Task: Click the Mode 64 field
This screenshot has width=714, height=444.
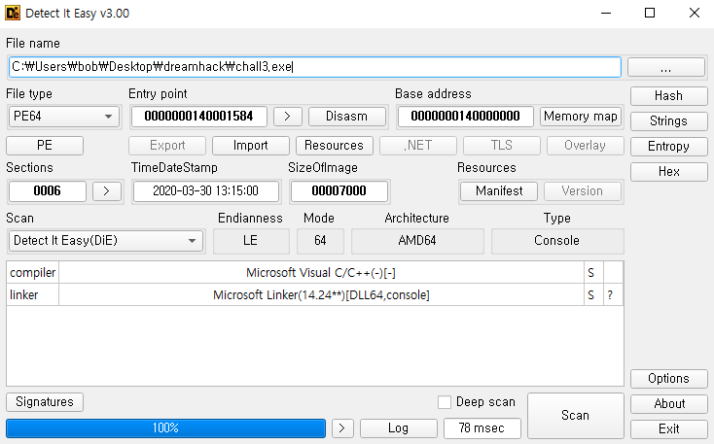Action: coord(320,241)
